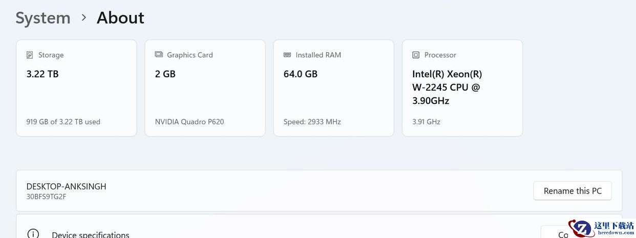The height and width of the screenshot is (238, 636).
Task: Go back to System via breadcrumb
Action: click(x=43, y=18)
